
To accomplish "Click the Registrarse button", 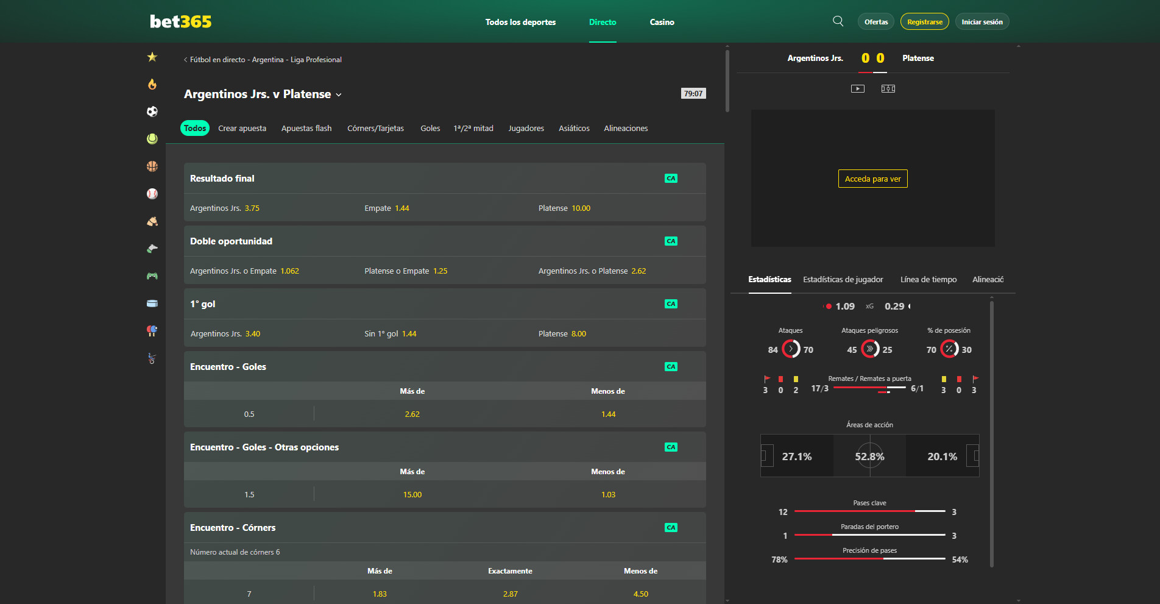I will click(x=925, y=22).
